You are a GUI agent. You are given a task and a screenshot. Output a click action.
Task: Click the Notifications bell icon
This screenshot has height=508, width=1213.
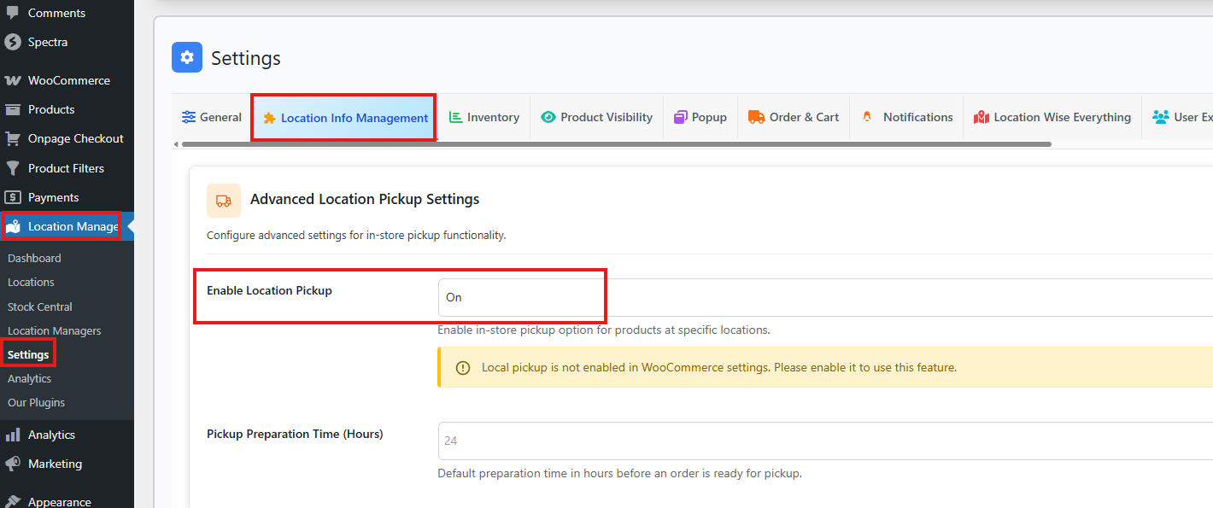click(x=867, y=117)
